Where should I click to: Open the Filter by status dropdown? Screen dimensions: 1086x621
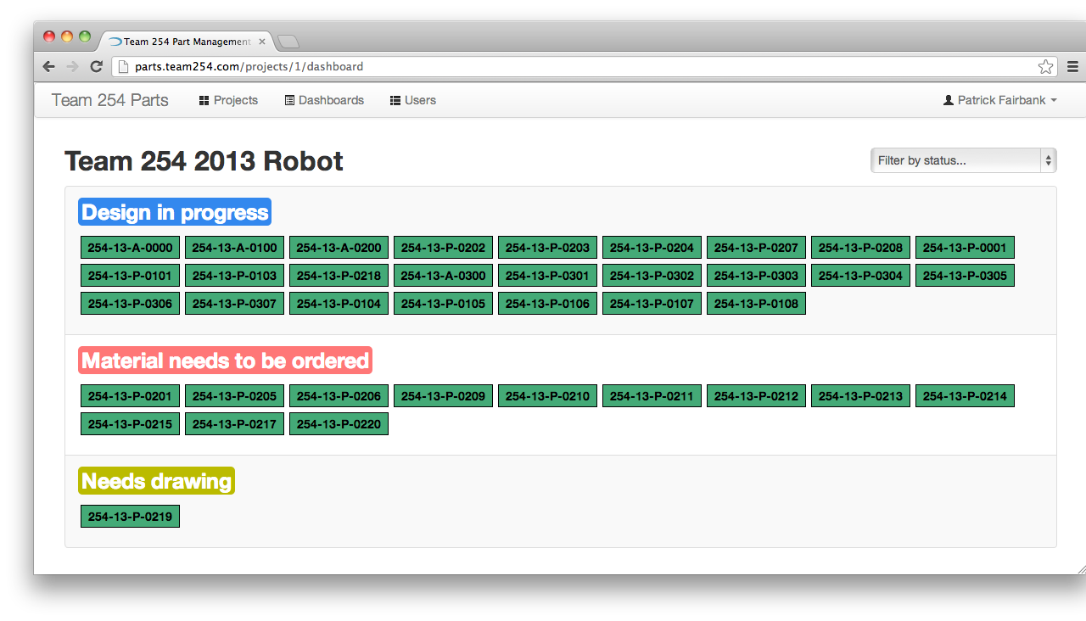tap(964, 160)
